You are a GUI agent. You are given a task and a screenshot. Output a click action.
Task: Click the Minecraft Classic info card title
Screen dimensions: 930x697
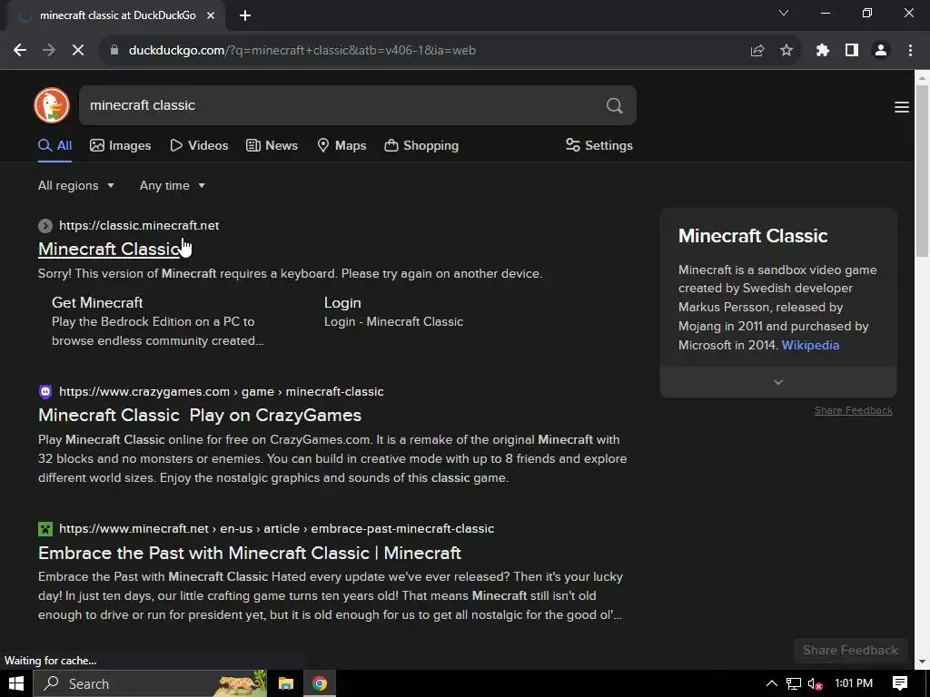[753, 236]
